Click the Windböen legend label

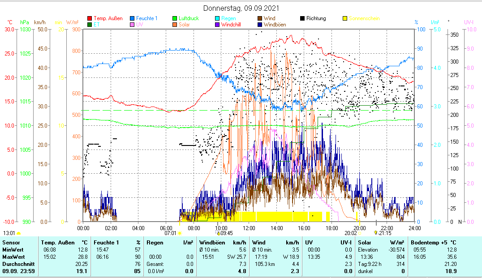coord(275,25)
